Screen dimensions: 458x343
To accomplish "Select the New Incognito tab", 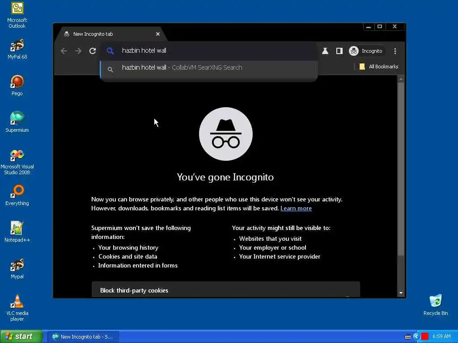I will click(110, 34).
